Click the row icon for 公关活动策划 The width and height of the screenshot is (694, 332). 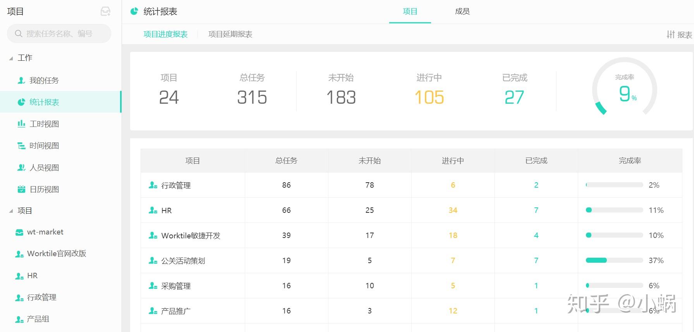(x=153, y=260)
